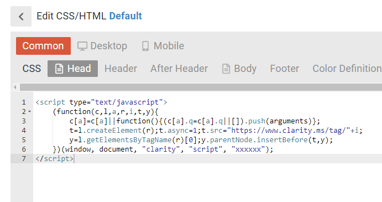The image size is (382, 202).
Task: Go back using the left chevron button
Action: point(21,17)
